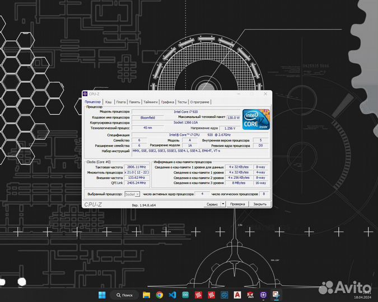
Task: Click the bus speed '133.62 MHz'
Action: [x=137, y=178]
